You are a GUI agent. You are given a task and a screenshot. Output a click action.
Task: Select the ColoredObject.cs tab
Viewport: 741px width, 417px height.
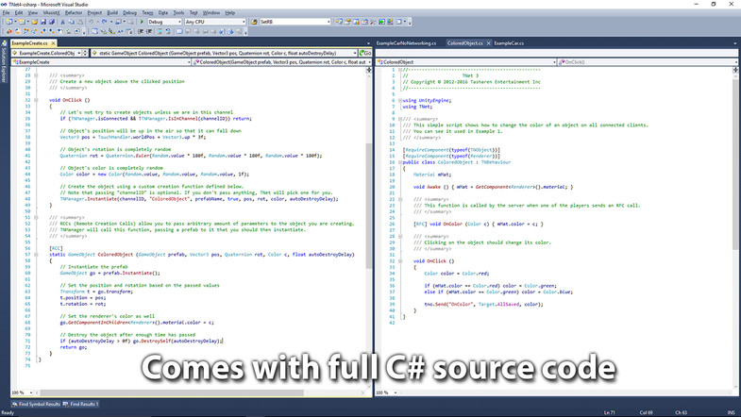(465, 43)
